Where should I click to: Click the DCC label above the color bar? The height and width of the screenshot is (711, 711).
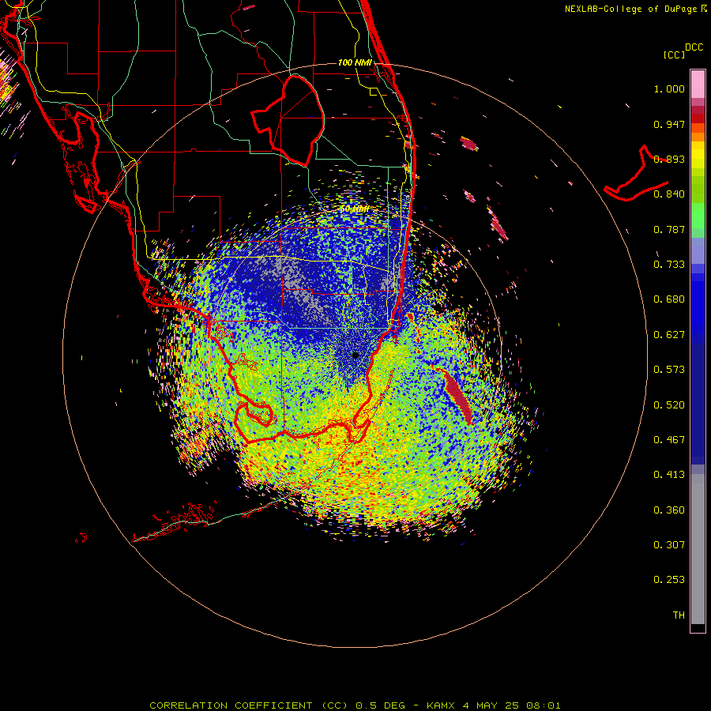694,47
